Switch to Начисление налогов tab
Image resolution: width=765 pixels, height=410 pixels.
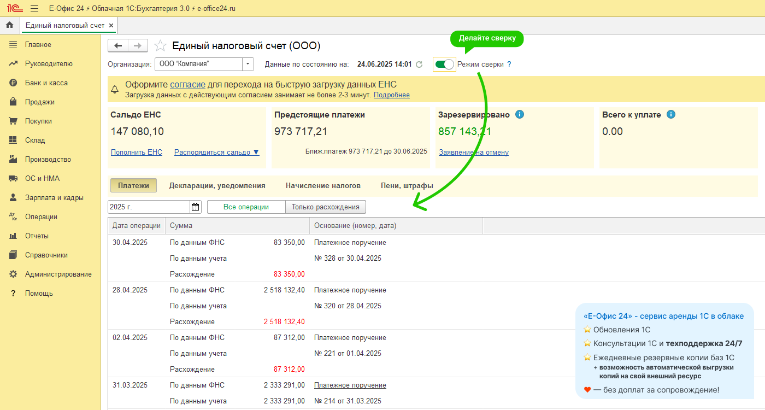point(323,186)
